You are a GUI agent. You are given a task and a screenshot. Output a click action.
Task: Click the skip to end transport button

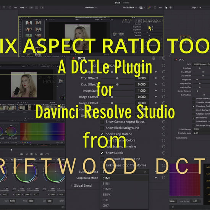point(41,154)
